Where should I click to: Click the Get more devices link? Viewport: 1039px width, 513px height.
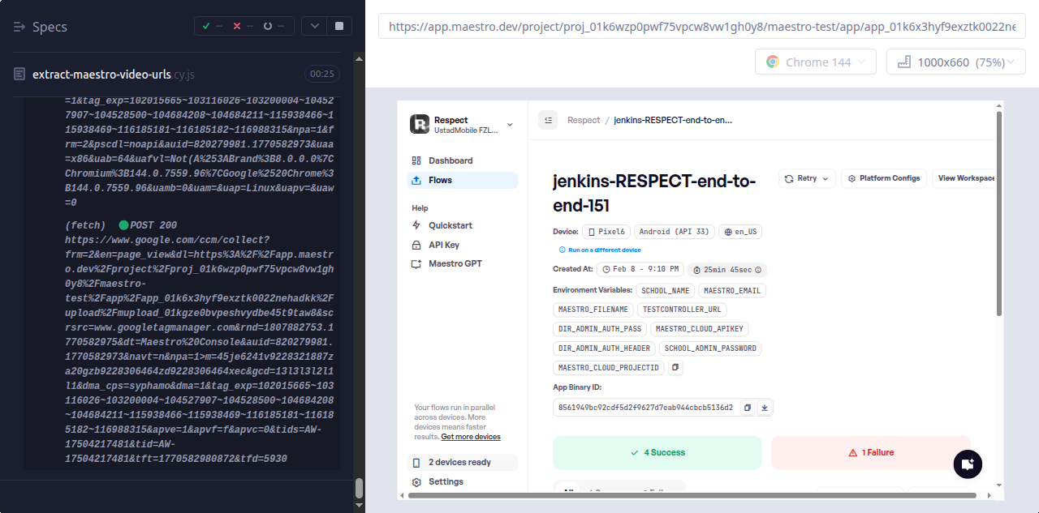[471, 437]
